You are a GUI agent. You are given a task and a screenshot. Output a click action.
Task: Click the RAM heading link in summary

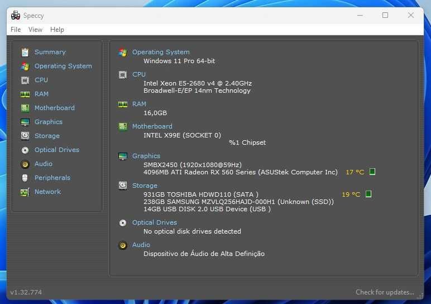[x=139, y=104]
